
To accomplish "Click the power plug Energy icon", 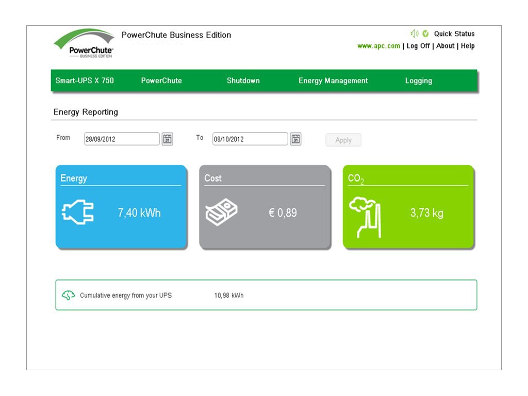I will (78, 212).
